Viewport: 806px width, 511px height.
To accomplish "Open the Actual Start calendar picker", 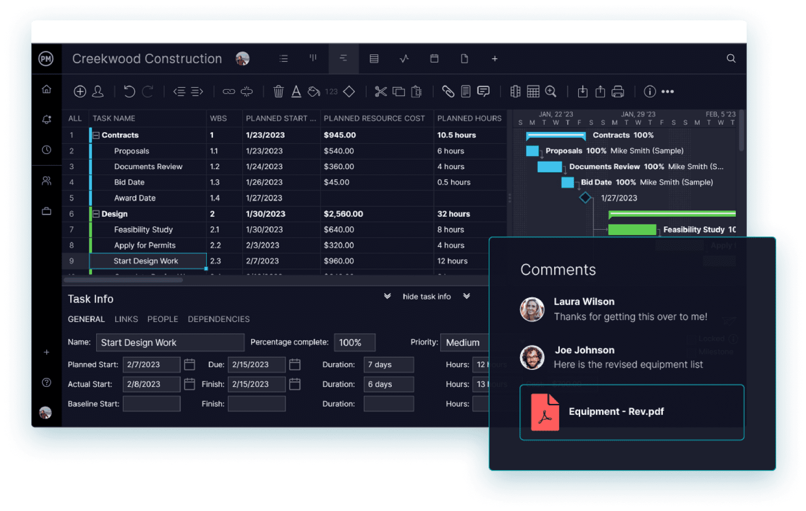I will click(189, 384).
